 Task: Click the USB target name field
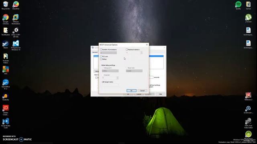click(x=110, y=85)
